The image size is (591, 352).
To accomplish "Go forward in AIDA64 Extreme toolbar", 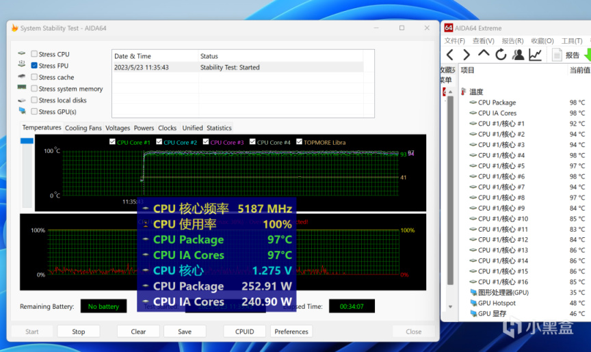I will click(x=467, y=55).
